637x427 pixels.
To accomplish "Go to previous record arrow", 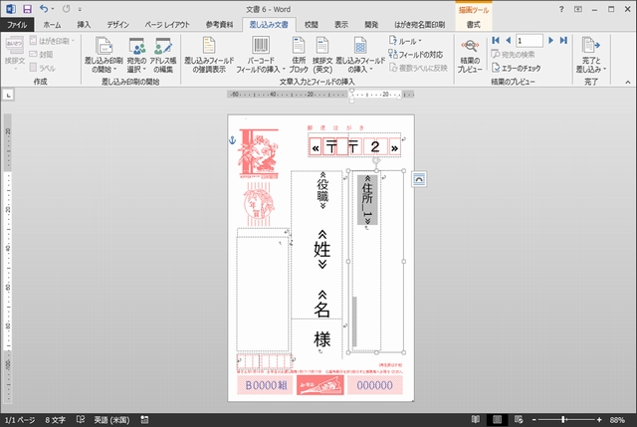I will pos(508,40).
